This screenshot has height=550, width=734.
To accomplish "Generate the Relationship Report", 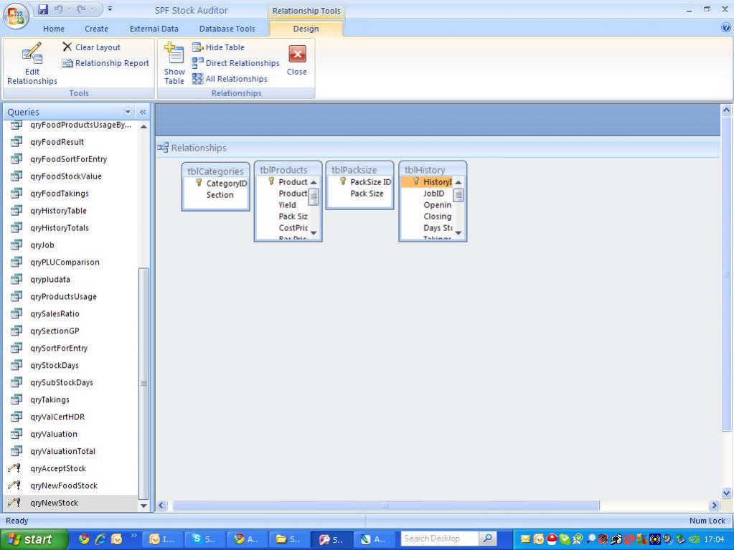I will (105, 63).
